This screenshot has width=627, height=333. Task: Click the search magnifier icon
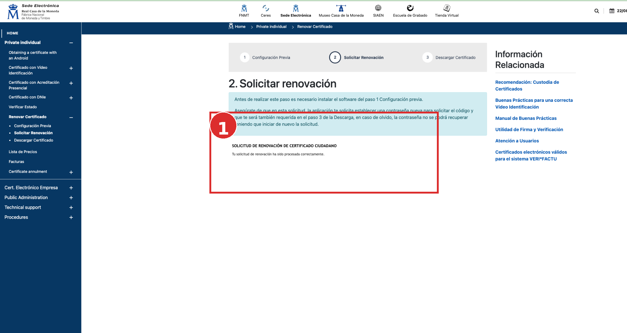(x=597, y=11)
